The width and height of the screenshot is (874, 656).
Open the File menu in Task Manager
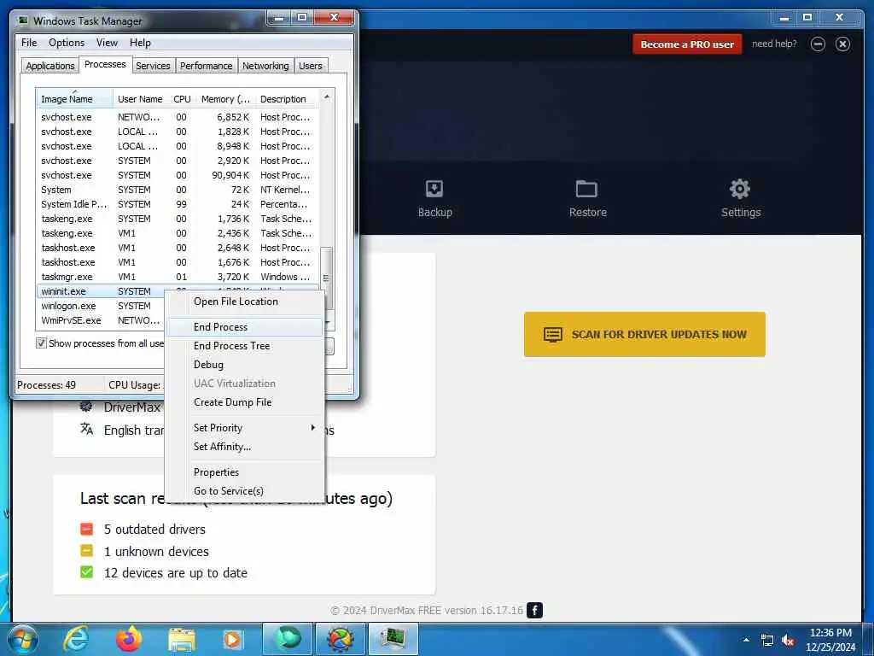(x=29, y=43)
